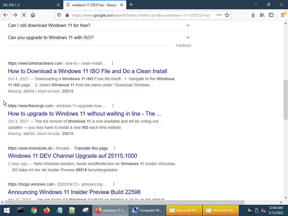
Task: Click the Feedback link
Action: pos(183,46)
